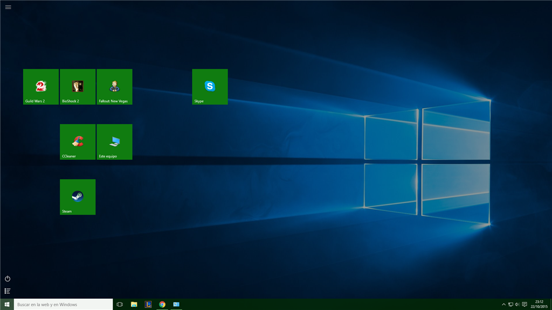Click the Windows Start button
Image resolution: width=552 pixels, height=310 pixels.
(x=7, y=305)
